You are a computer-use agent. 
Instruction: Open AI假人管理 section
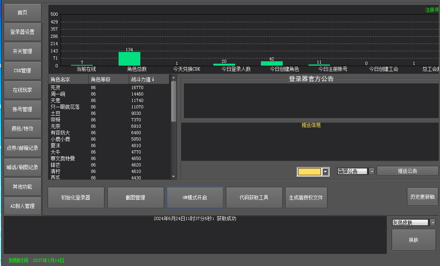23,206
